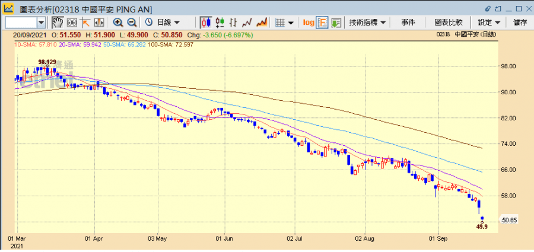The height and width of the screenshot is (252, 534).
Task: Activate the orange arrow pointer tool
Action: click(85, 22)
